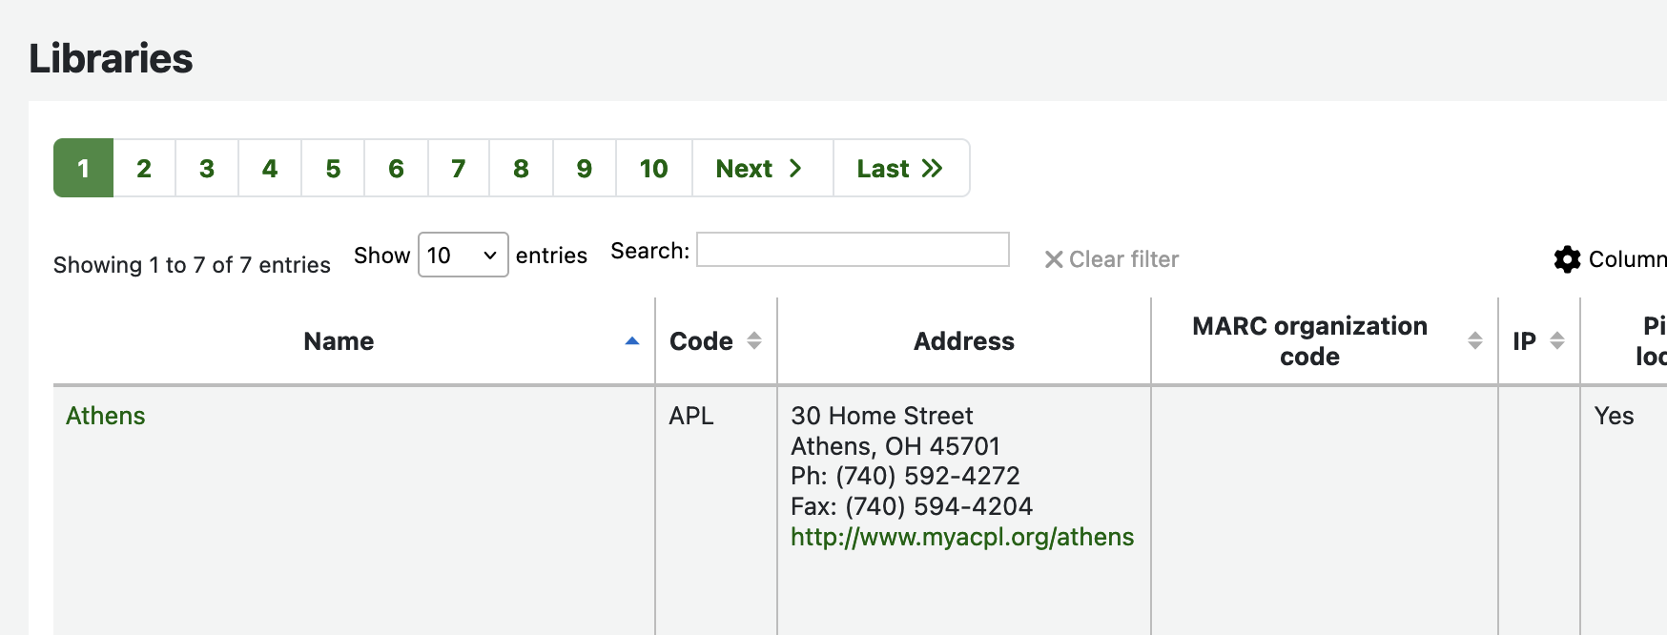Click the Columns gear icon

[1567, 259]
